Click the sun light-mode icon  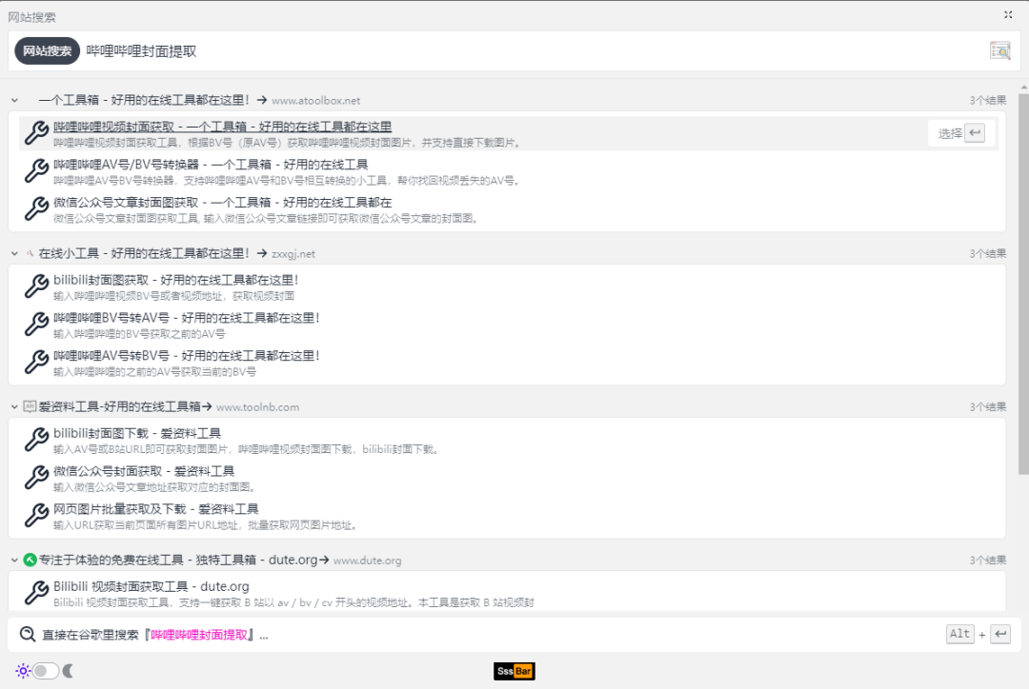tap(23, 671)
